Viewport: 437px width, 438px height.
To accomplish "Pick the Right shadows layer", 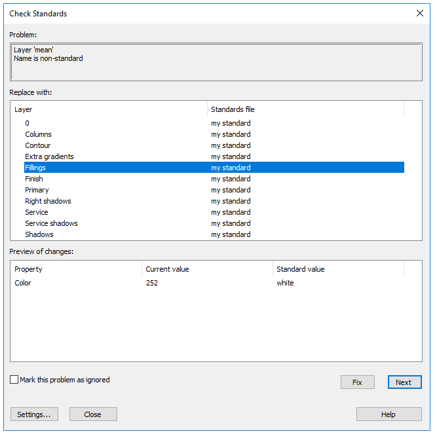I will tap(48, 201).
